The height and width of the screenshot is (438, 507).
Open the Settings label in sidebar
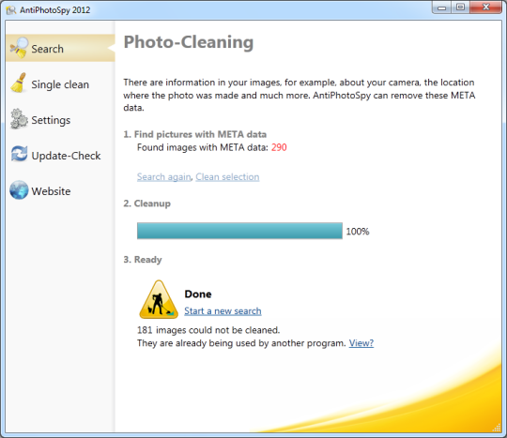(51, 120)
